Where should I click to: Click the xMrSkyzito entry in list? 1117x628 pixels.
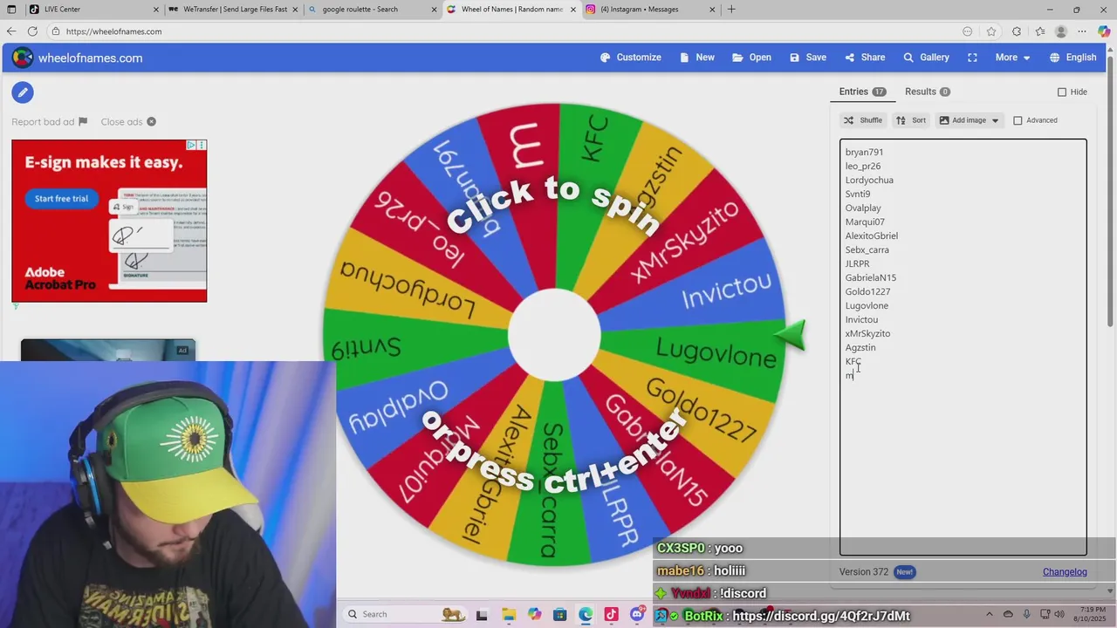(867, 333)
